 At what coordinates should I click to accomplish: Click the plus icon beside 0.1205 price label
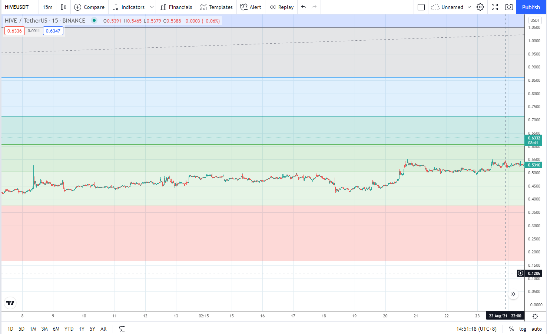[521, 273]
